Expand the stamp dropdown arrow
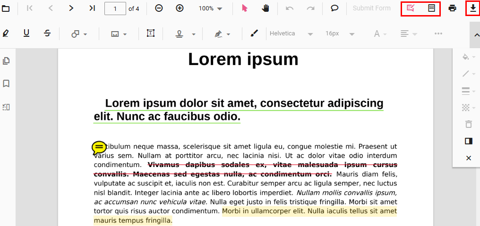Viewport: 480px width, 226px height. (x=194, y=34)
